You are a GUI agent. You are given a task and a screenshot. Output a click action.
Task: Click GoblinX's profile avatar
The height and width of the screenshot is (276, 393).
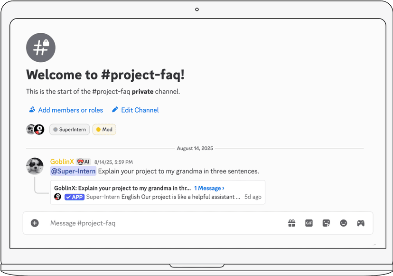click(x=35, y=167)
